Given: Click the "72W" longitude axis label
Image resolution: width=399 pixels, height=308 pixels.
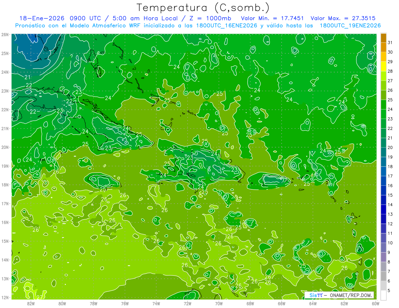Looking at the screenshot, I should (188, 303).
